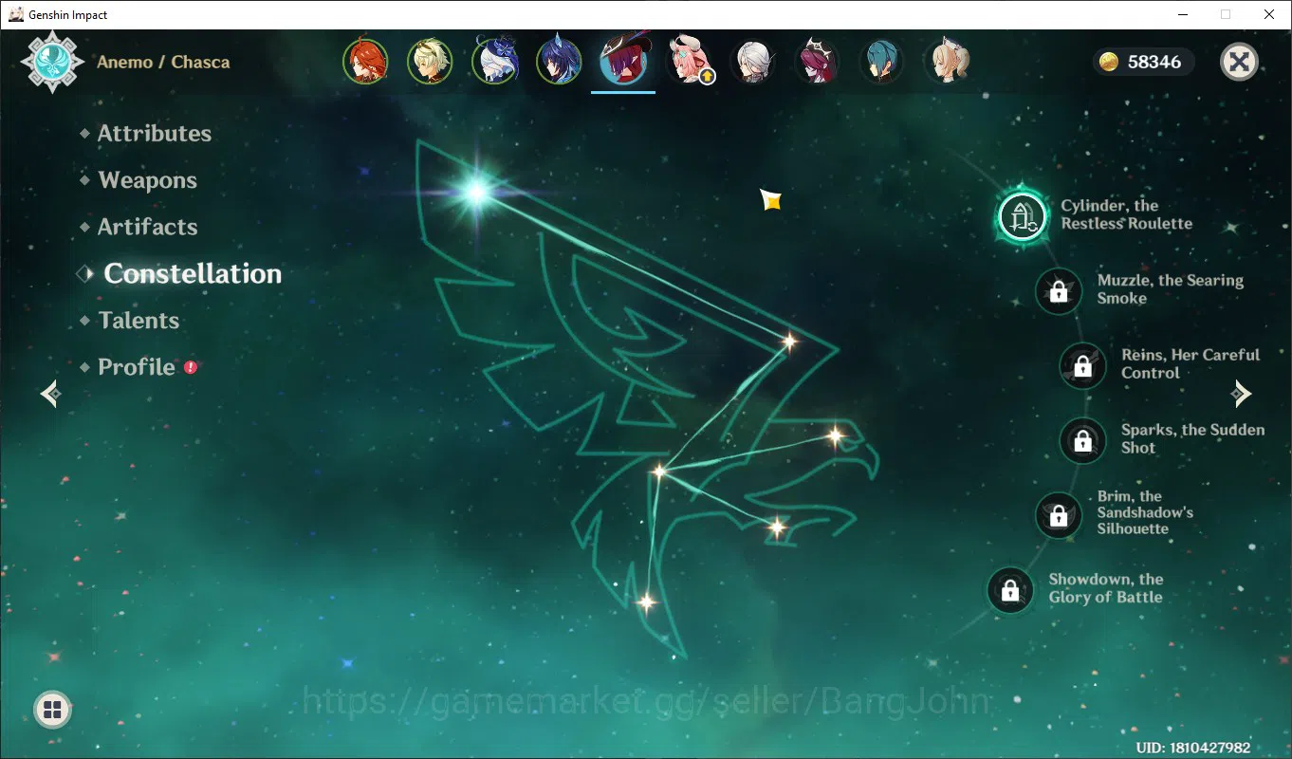Image resolution: width=1292 pixels, height=759 pixels.
Task: Select the red-haired character portrait
Action: click(x=365, y=62)
